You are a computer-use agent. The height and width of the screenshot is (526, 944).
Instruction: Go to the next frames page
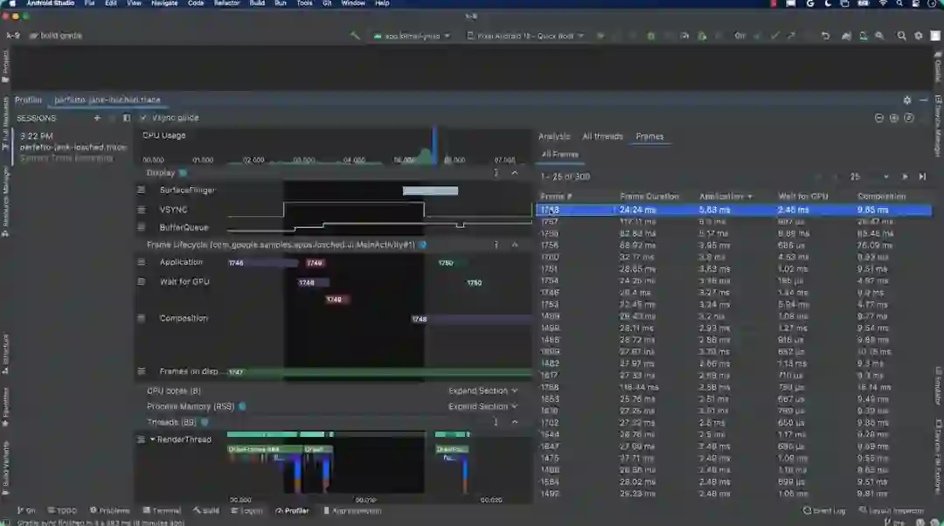(905, 176)
